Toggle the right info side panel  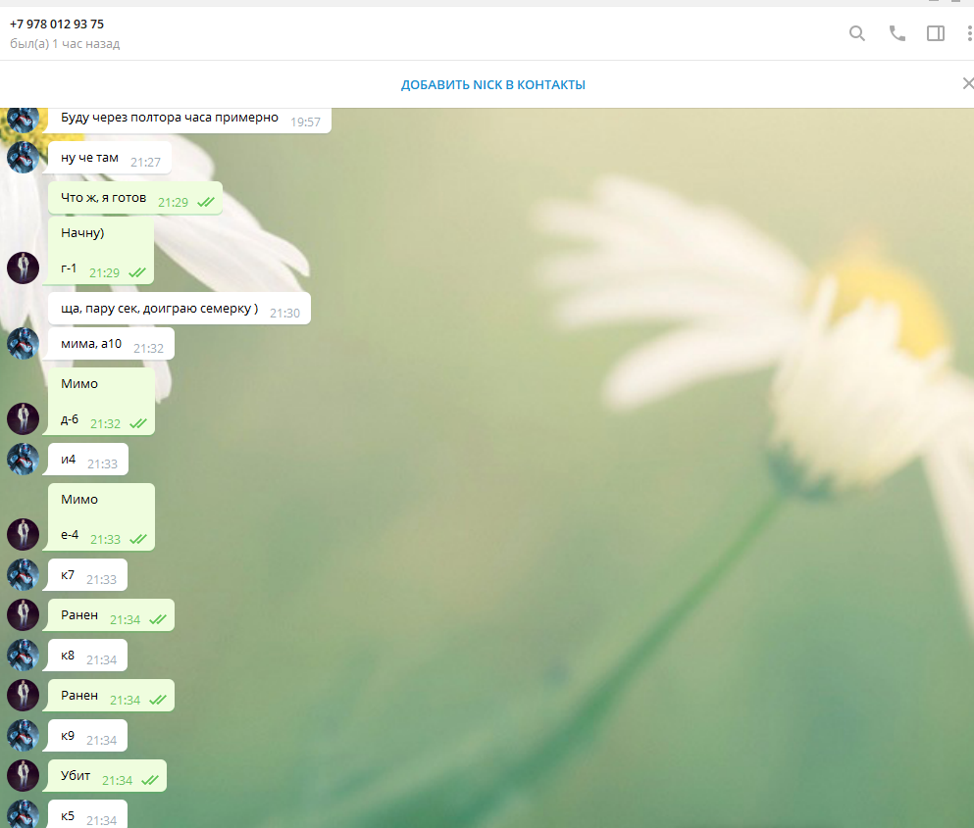pos(936,33)
